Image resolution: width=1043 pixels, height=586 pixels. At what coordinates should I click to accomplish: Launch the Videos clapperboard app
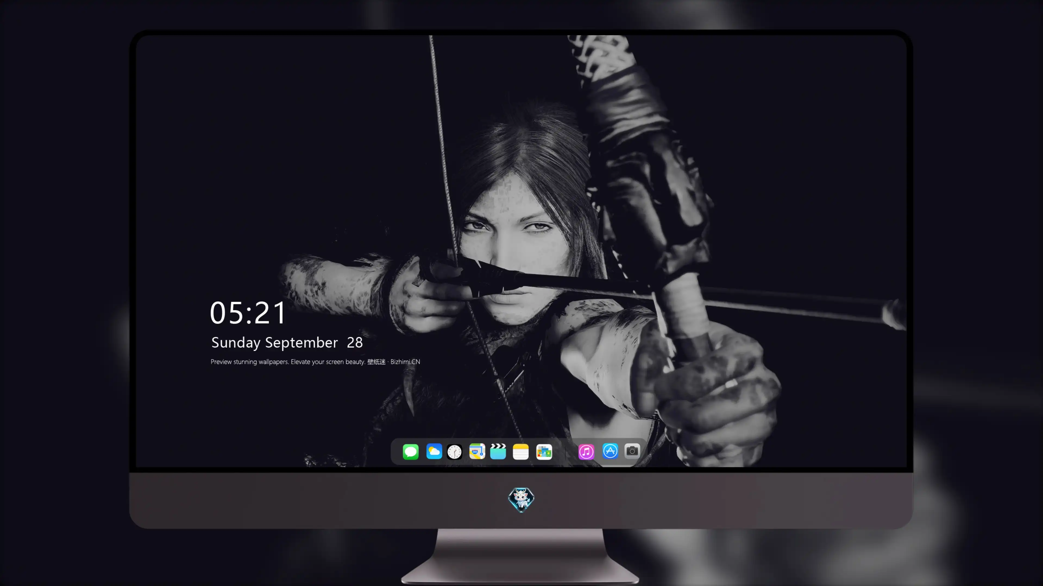(498, 451)
